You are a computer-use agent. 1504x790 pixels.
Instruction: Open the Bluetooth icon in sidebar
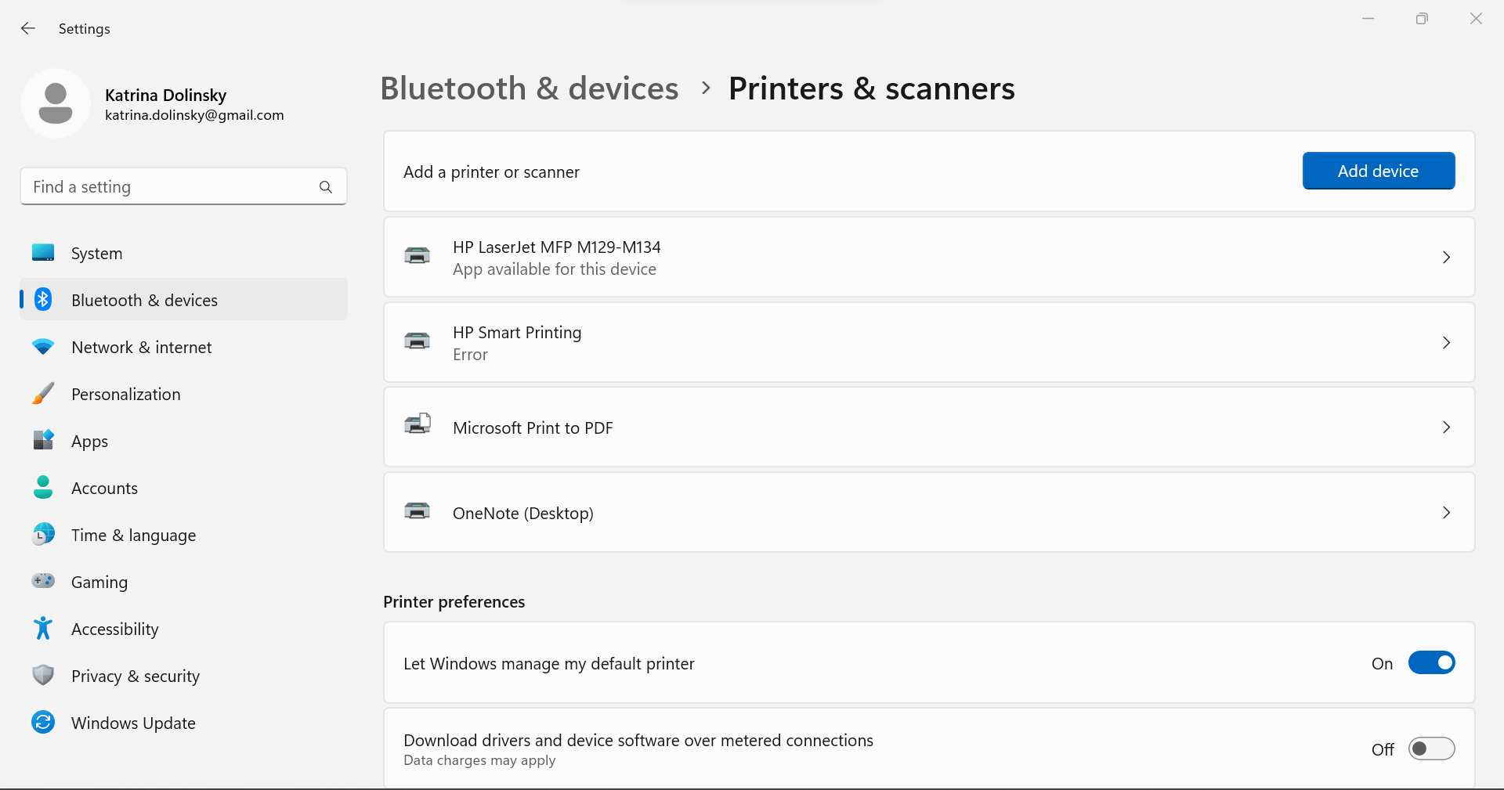[43, 300]
